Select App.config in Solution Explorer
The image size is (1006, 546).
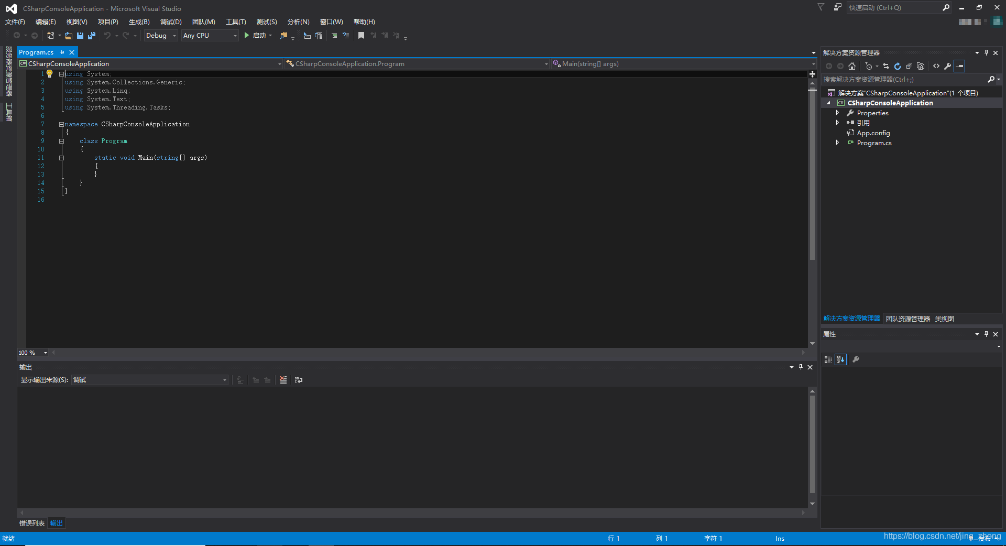click(873, 133)
